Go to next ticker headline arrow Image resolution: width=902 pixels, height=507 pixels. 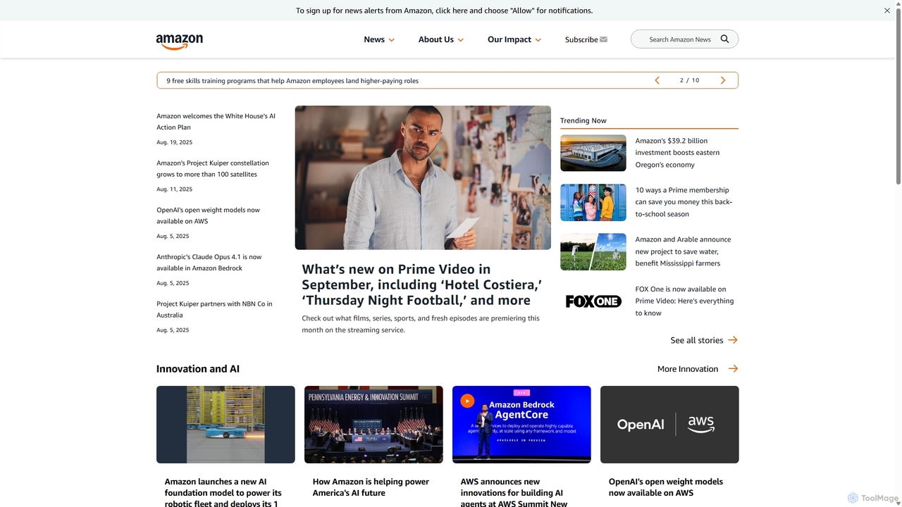[x=723, y=80]
